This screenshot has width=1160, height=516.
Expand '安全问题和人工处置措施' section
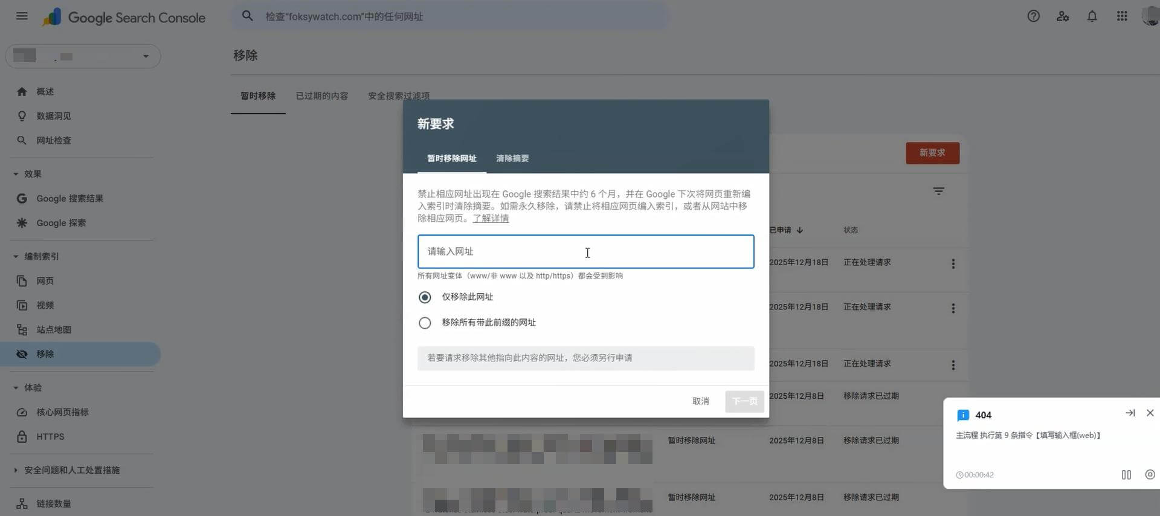point(16,470)
